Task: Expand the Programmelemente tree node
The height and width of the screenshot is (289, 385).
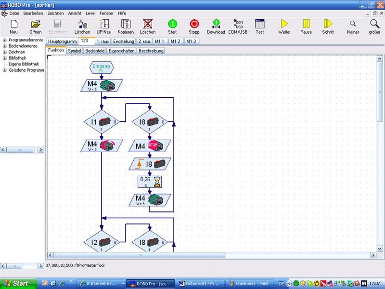Action: tap(4, 40)
